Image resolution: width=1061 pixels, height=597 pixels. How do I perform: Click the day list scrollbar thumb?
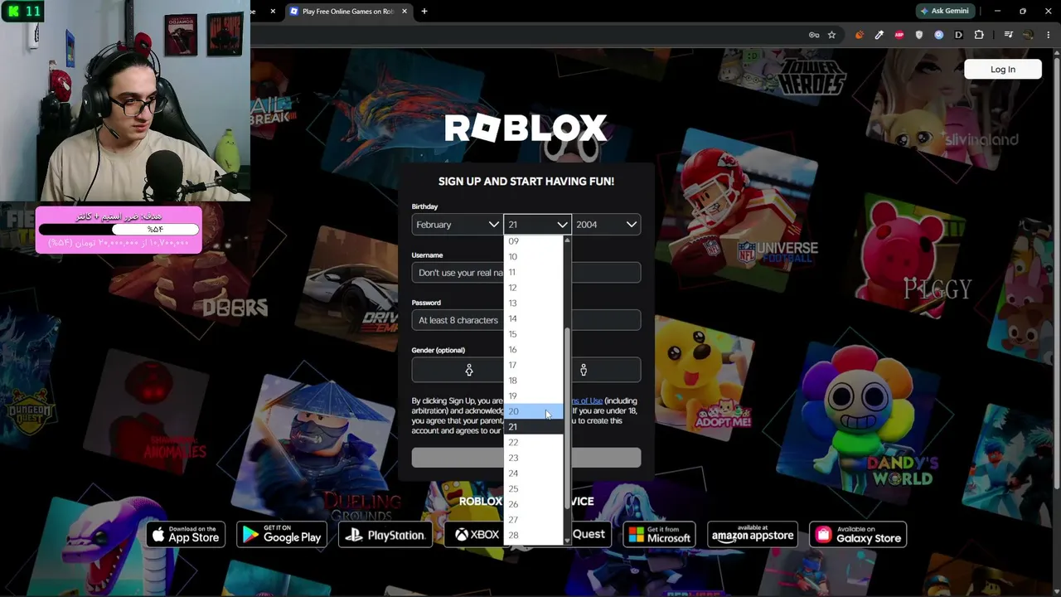(567, 419)
